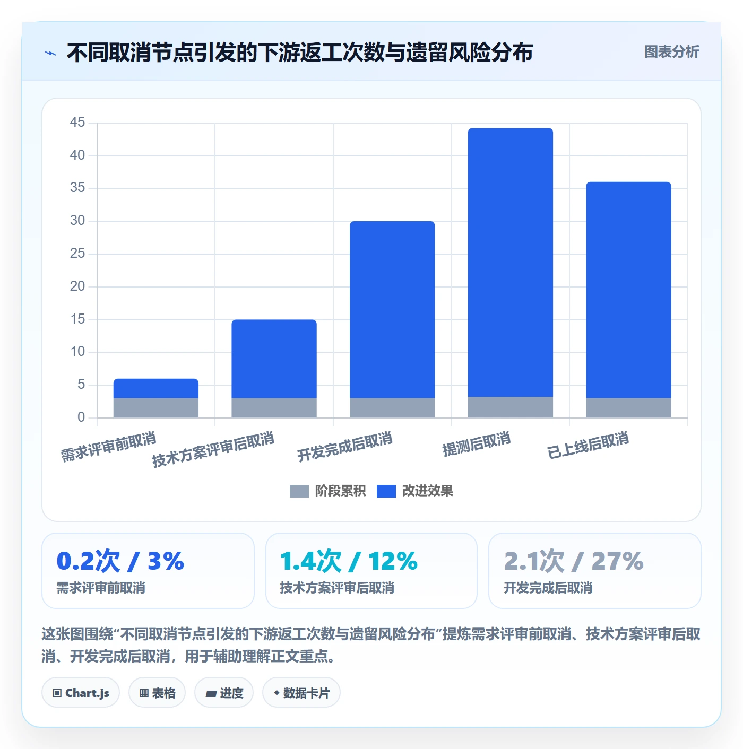
Task: Click 需求评审前取消 caption under 0.2次 card
Action: click(x=101, y=588)
